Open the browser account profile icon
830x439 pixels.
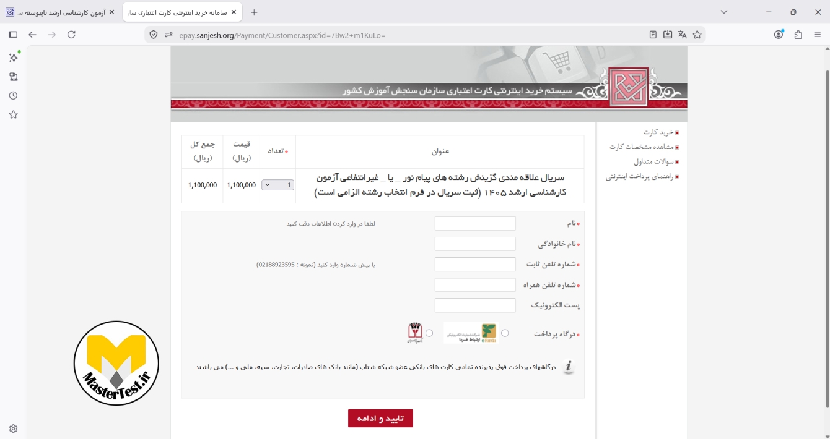click(779, 35)
